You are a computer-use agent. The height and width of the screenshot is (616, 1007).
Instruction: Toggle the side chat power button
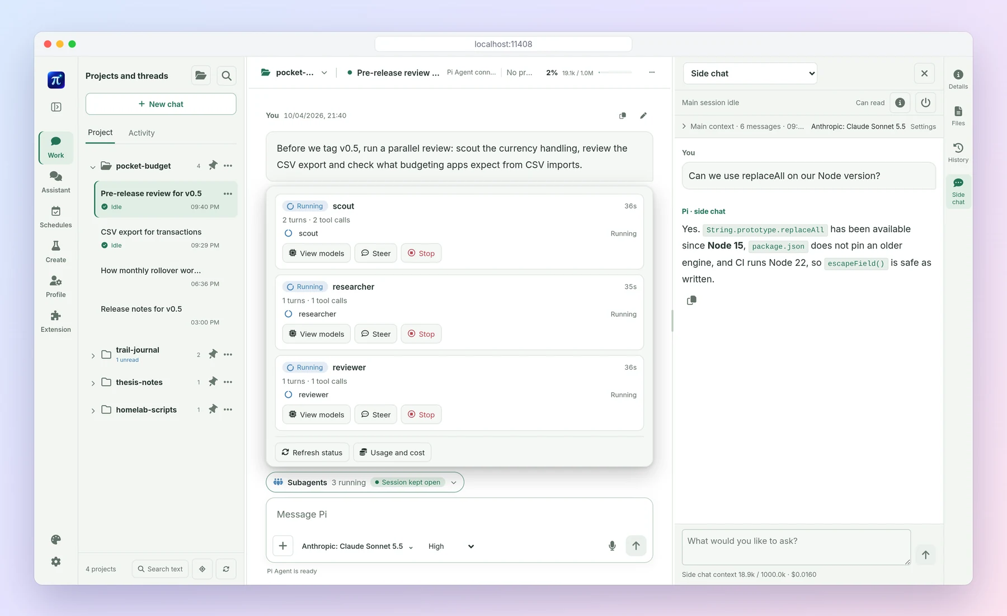point(926,102)
